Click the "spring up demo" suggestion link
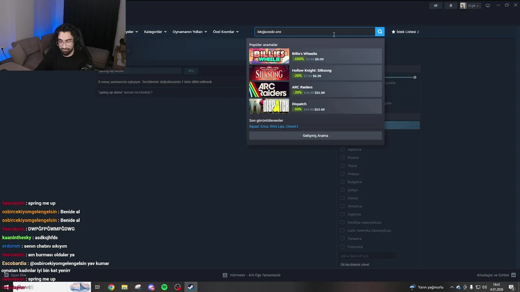Image resolution: width=520 pixels, height=292 pixels. [x=110, y=92]
